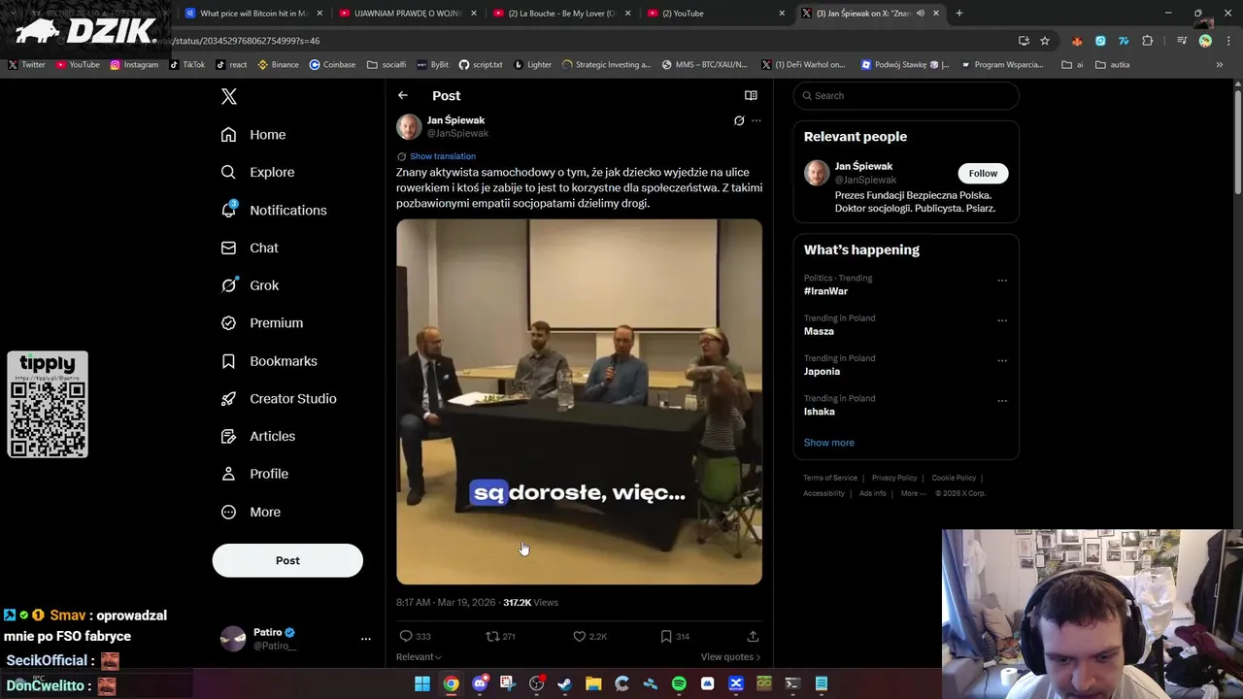Screen dimensions: 1243x699
Task: Open the Binance bookmark
Action: click(278, 65)
